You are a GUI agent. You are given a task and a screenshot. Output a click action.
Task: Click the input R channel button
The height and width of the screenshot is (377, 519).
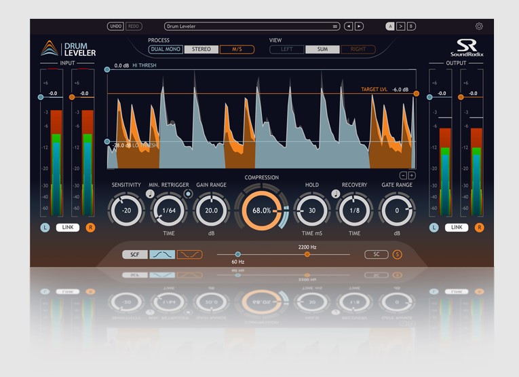pyautogui.click(x=90, y=228)
